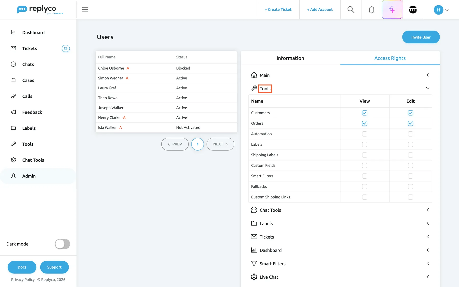The image size is (459, 287).
Task: Toggle Dark mode switch
Action: (x=62, y=244)
